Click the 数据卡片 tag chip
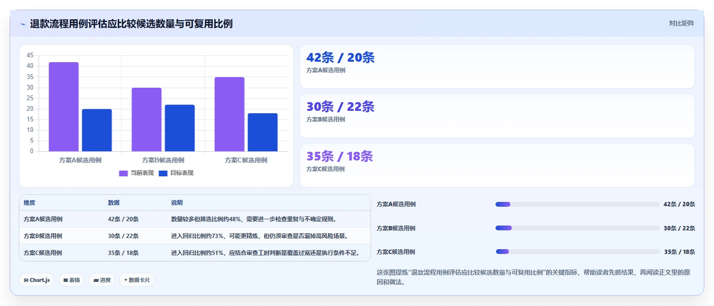 (x=137, y=280)
